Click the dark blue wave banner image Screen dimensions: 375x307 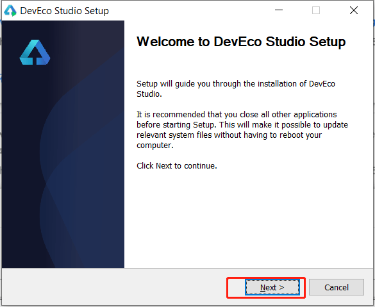(x=63, y=144)
